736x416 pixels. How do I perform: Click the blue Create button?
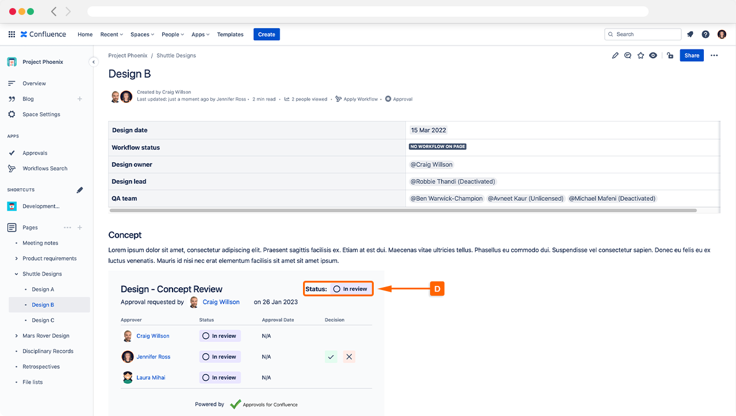click(x=266, y=35)
